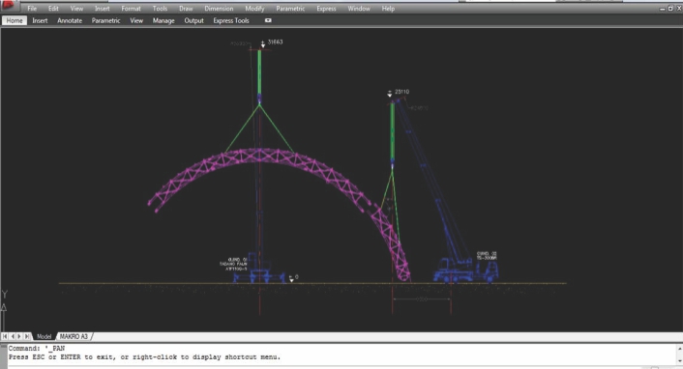Select the Model layout tab
The width and height of the screenshot is (683, 369).
(x=44, y=336)
